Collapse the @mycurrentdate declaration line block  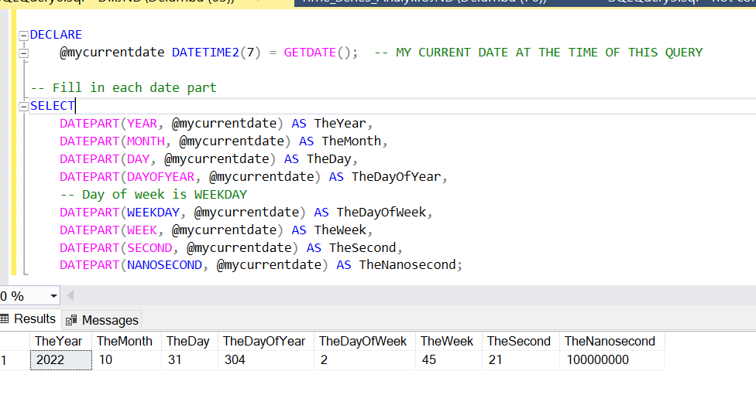23,53
